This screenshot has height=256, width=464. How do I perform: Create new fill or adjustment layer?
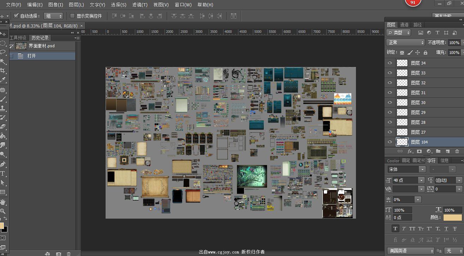click(429, 151)
